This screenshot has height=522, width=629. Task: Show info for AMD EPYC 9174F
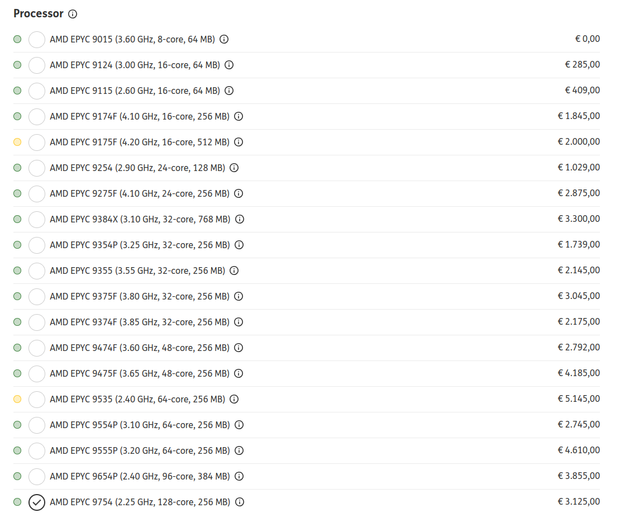(239, 116)
